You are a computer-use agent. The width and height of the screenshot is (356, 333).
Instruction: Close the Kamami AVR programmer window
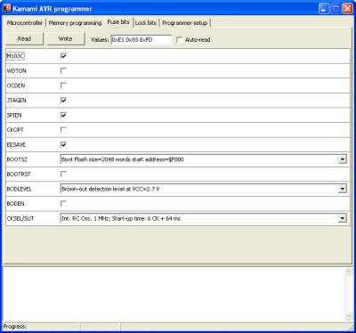[347, 9]
